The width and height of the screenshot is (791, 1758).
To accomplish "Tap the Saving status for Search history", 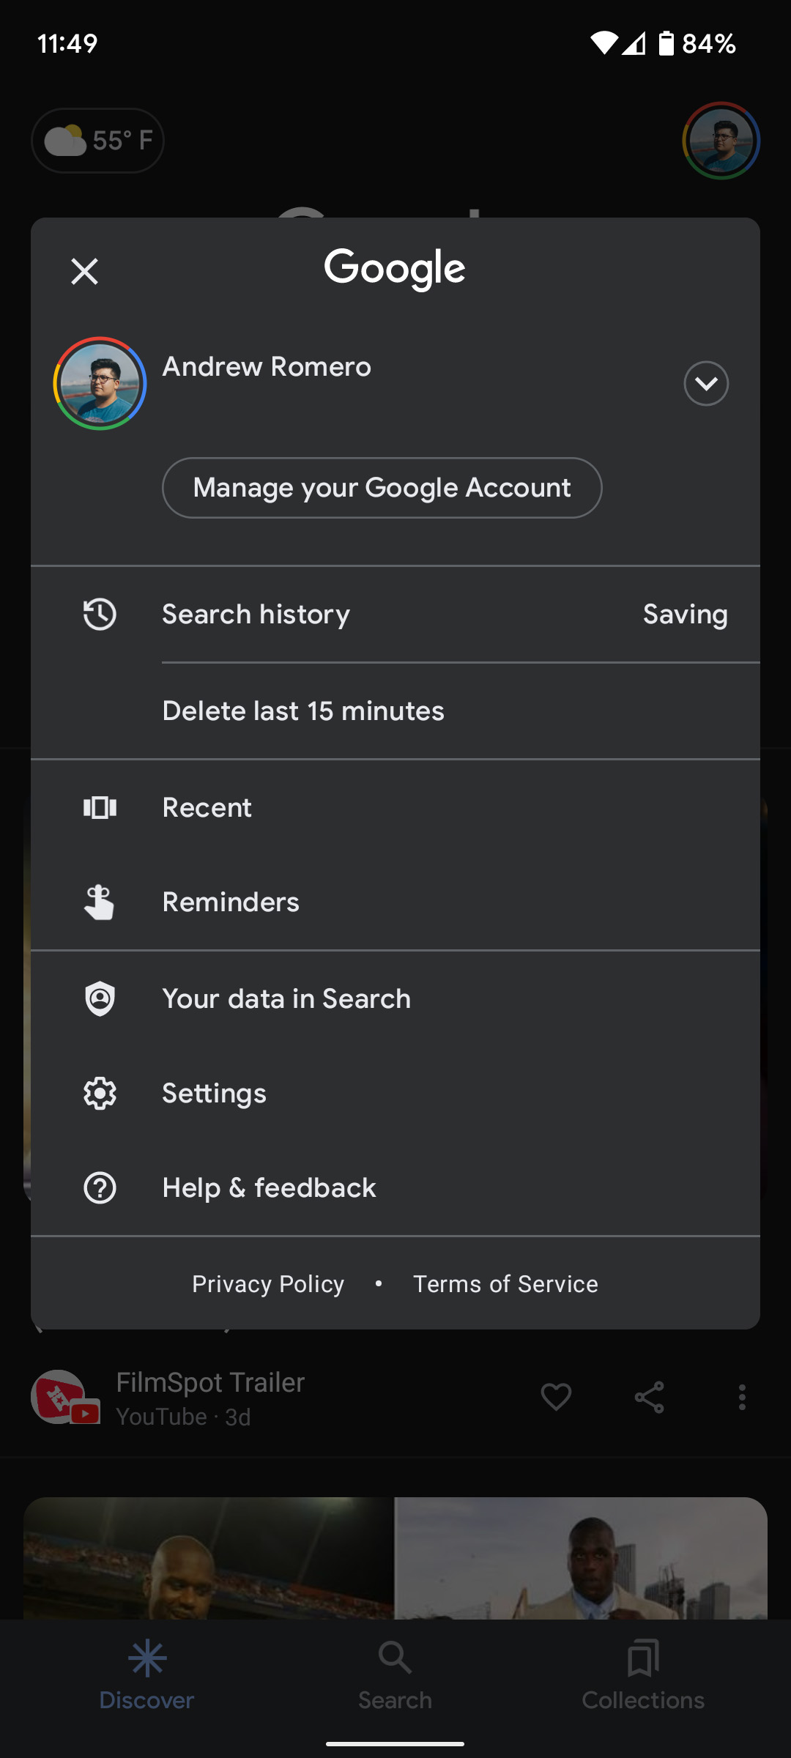I will pyautogui.click(x=685, y=615).
